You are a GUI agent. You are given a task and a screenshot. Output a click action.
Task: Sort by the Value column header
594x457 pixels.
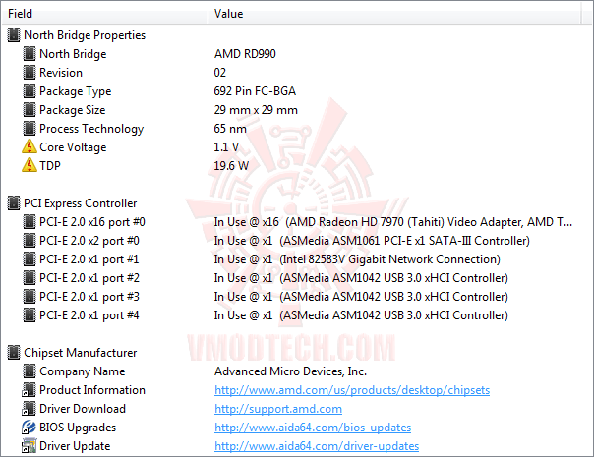coord(393,14)
